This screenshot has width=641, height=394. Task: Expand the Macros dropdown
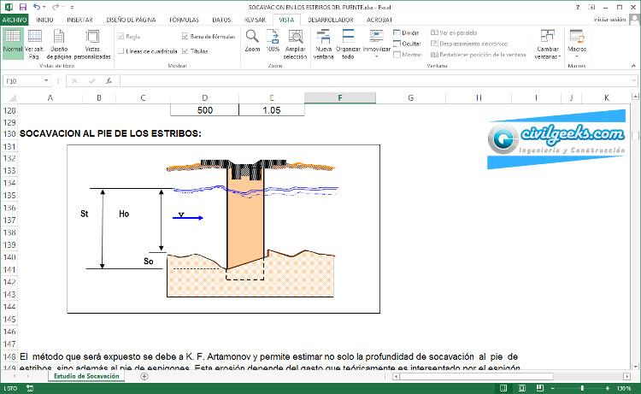(577, 43)
